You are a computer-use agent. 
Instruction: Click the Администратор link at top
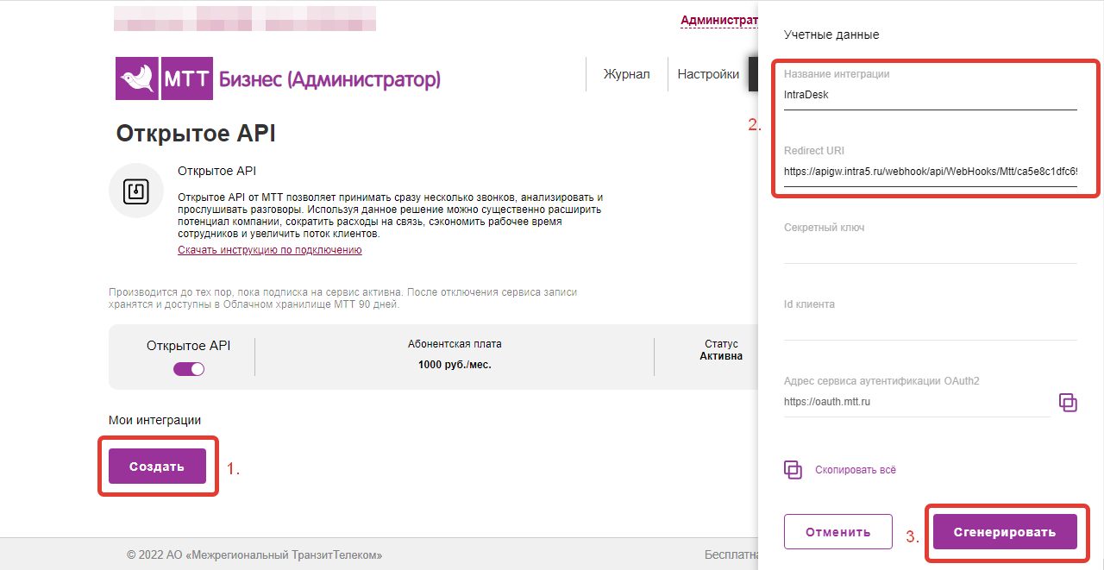point(719,20)
